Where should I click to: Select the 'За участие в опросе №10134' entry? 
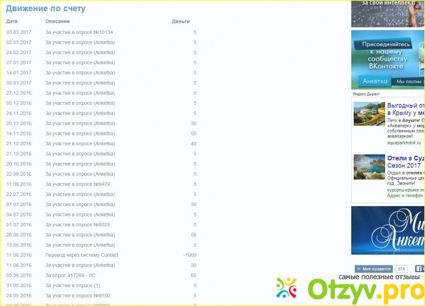point(79,32)
